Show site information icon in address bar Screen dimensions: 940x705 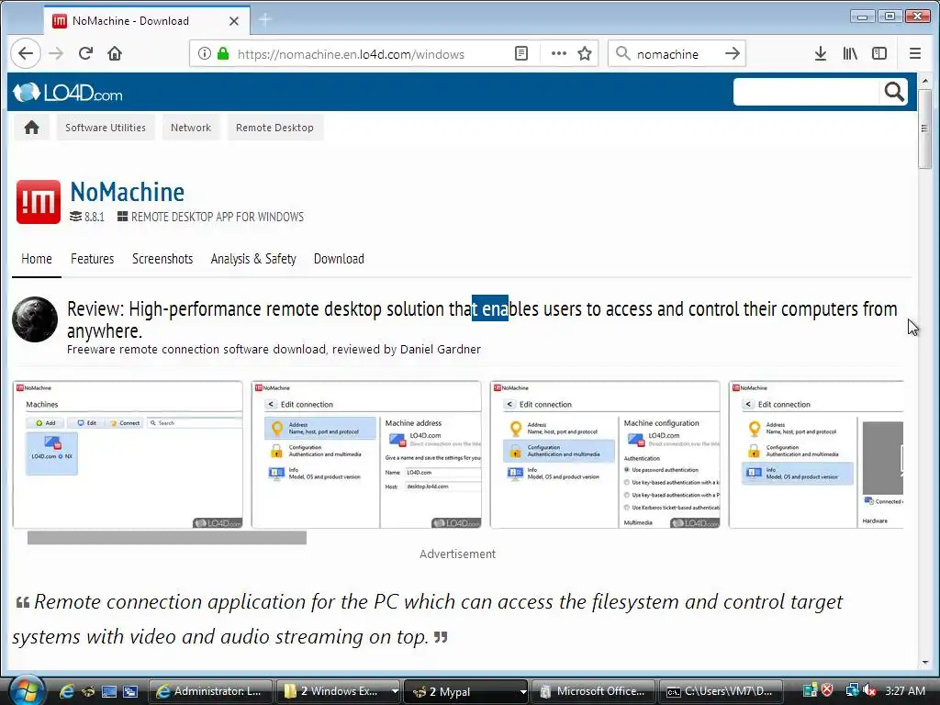205,54
